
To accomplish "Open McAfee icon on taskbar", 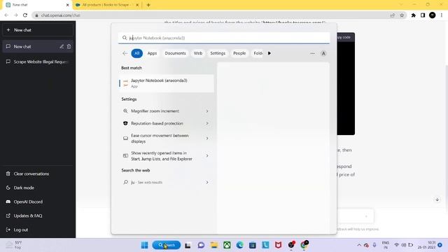I will pos(279,245).
